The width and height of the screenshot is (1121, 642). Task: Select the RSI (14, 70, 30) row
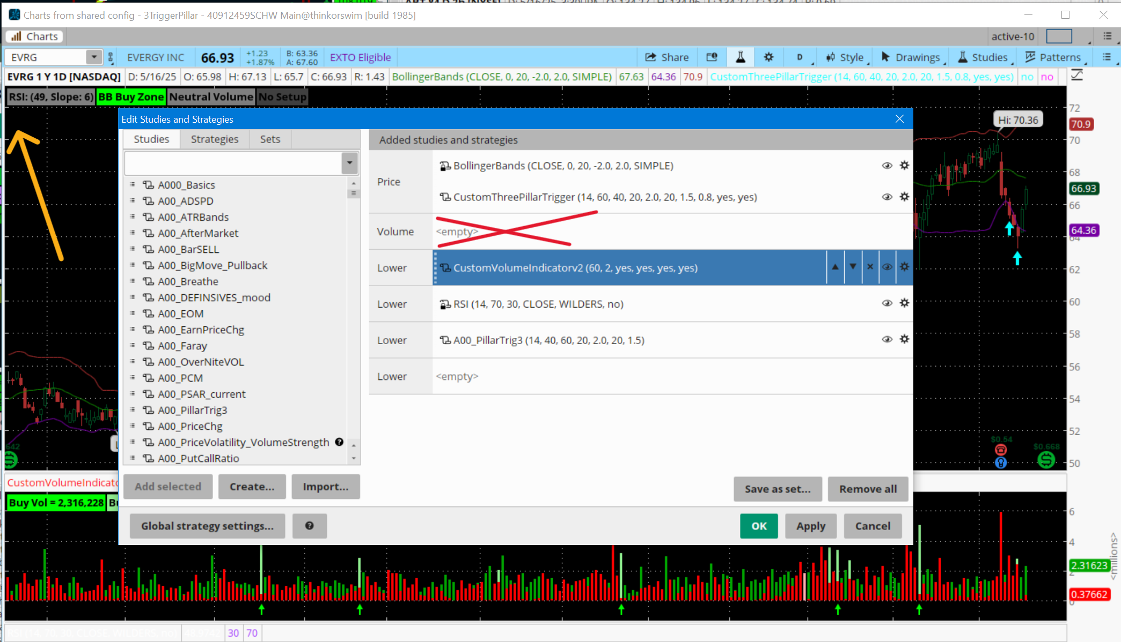click(672, 304)
